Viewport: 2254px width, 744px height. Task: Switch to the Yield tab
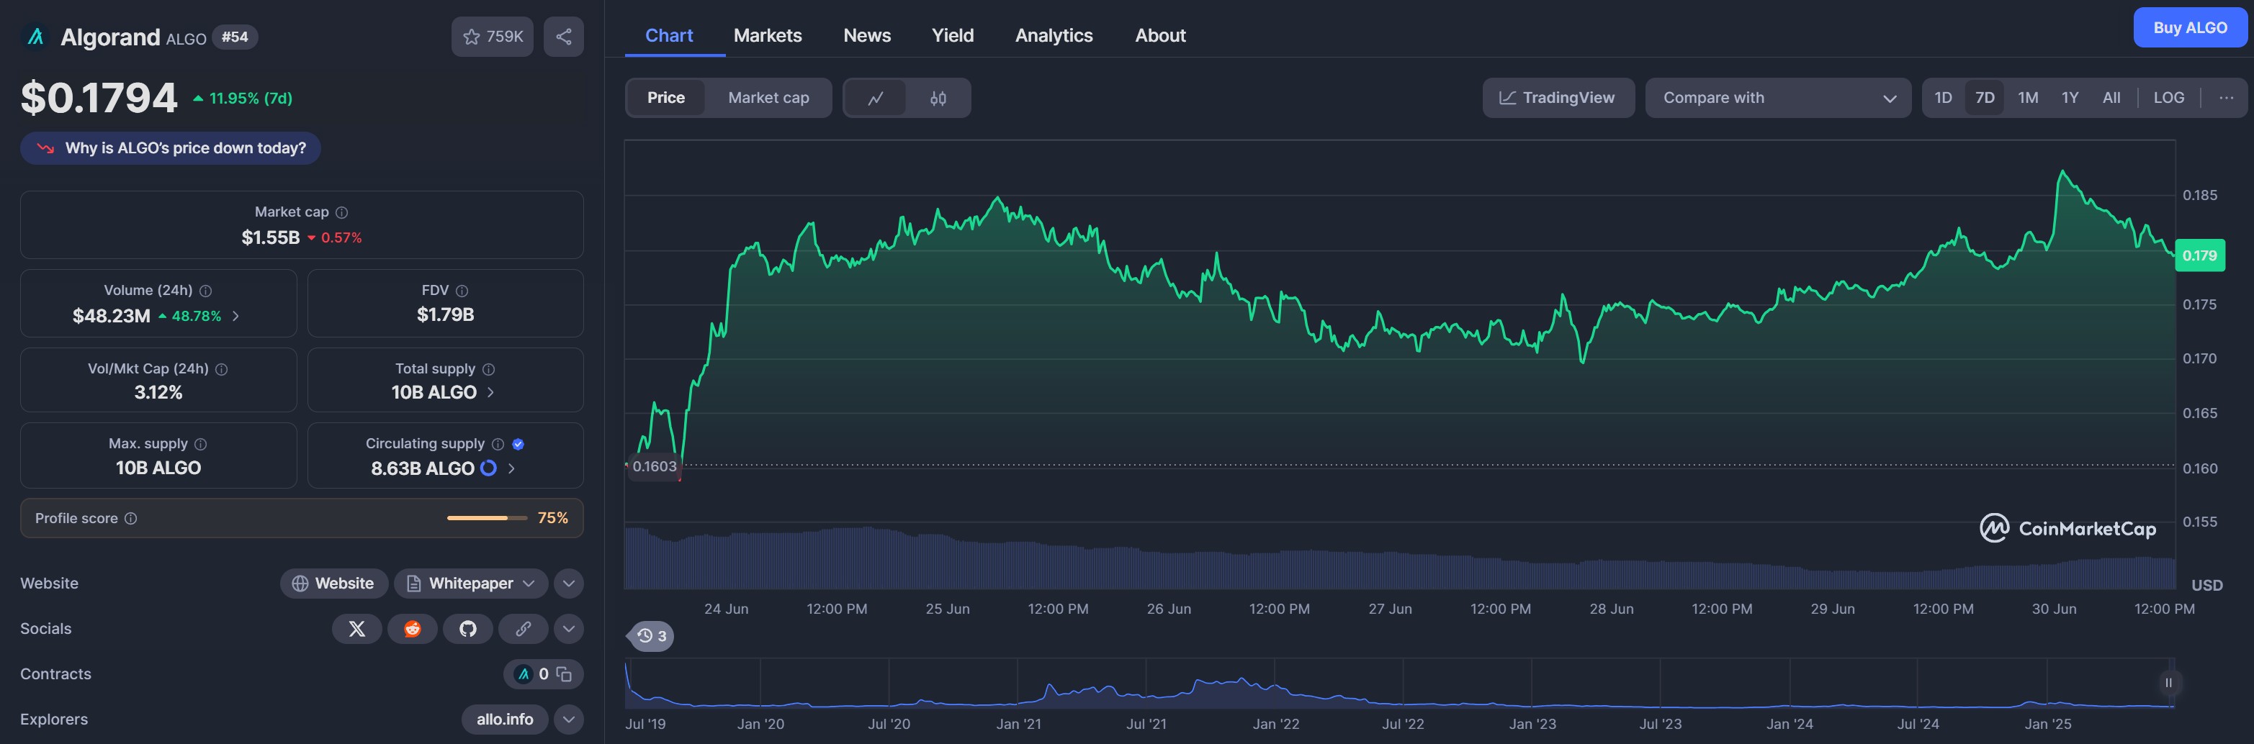point(952,36)
